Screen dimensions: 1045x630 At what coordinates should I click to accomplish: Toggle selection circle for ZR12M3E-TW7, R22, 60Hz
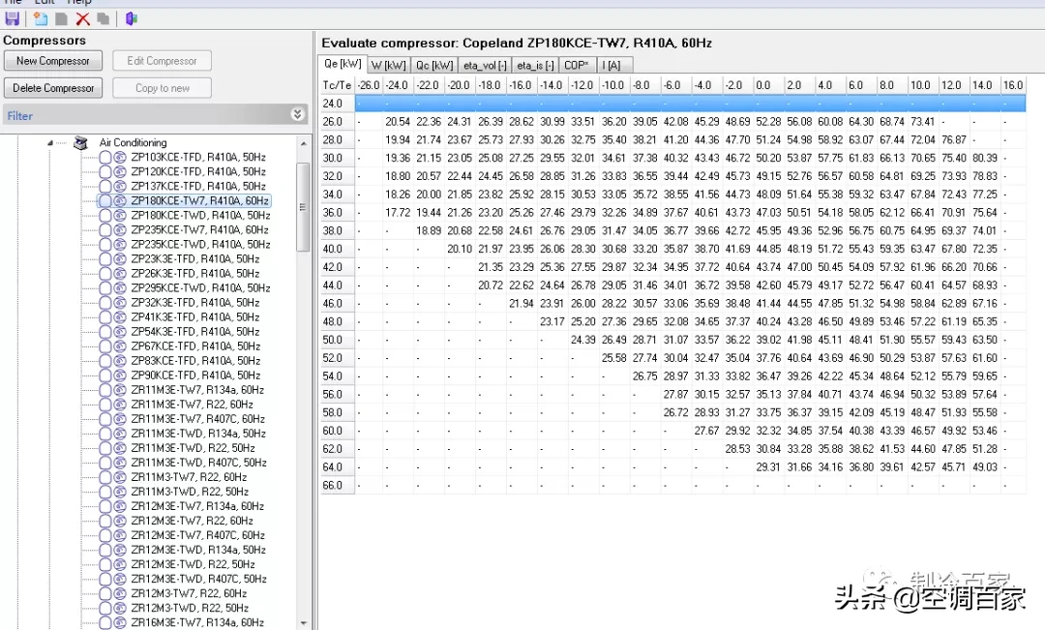(x=104, y=522)
